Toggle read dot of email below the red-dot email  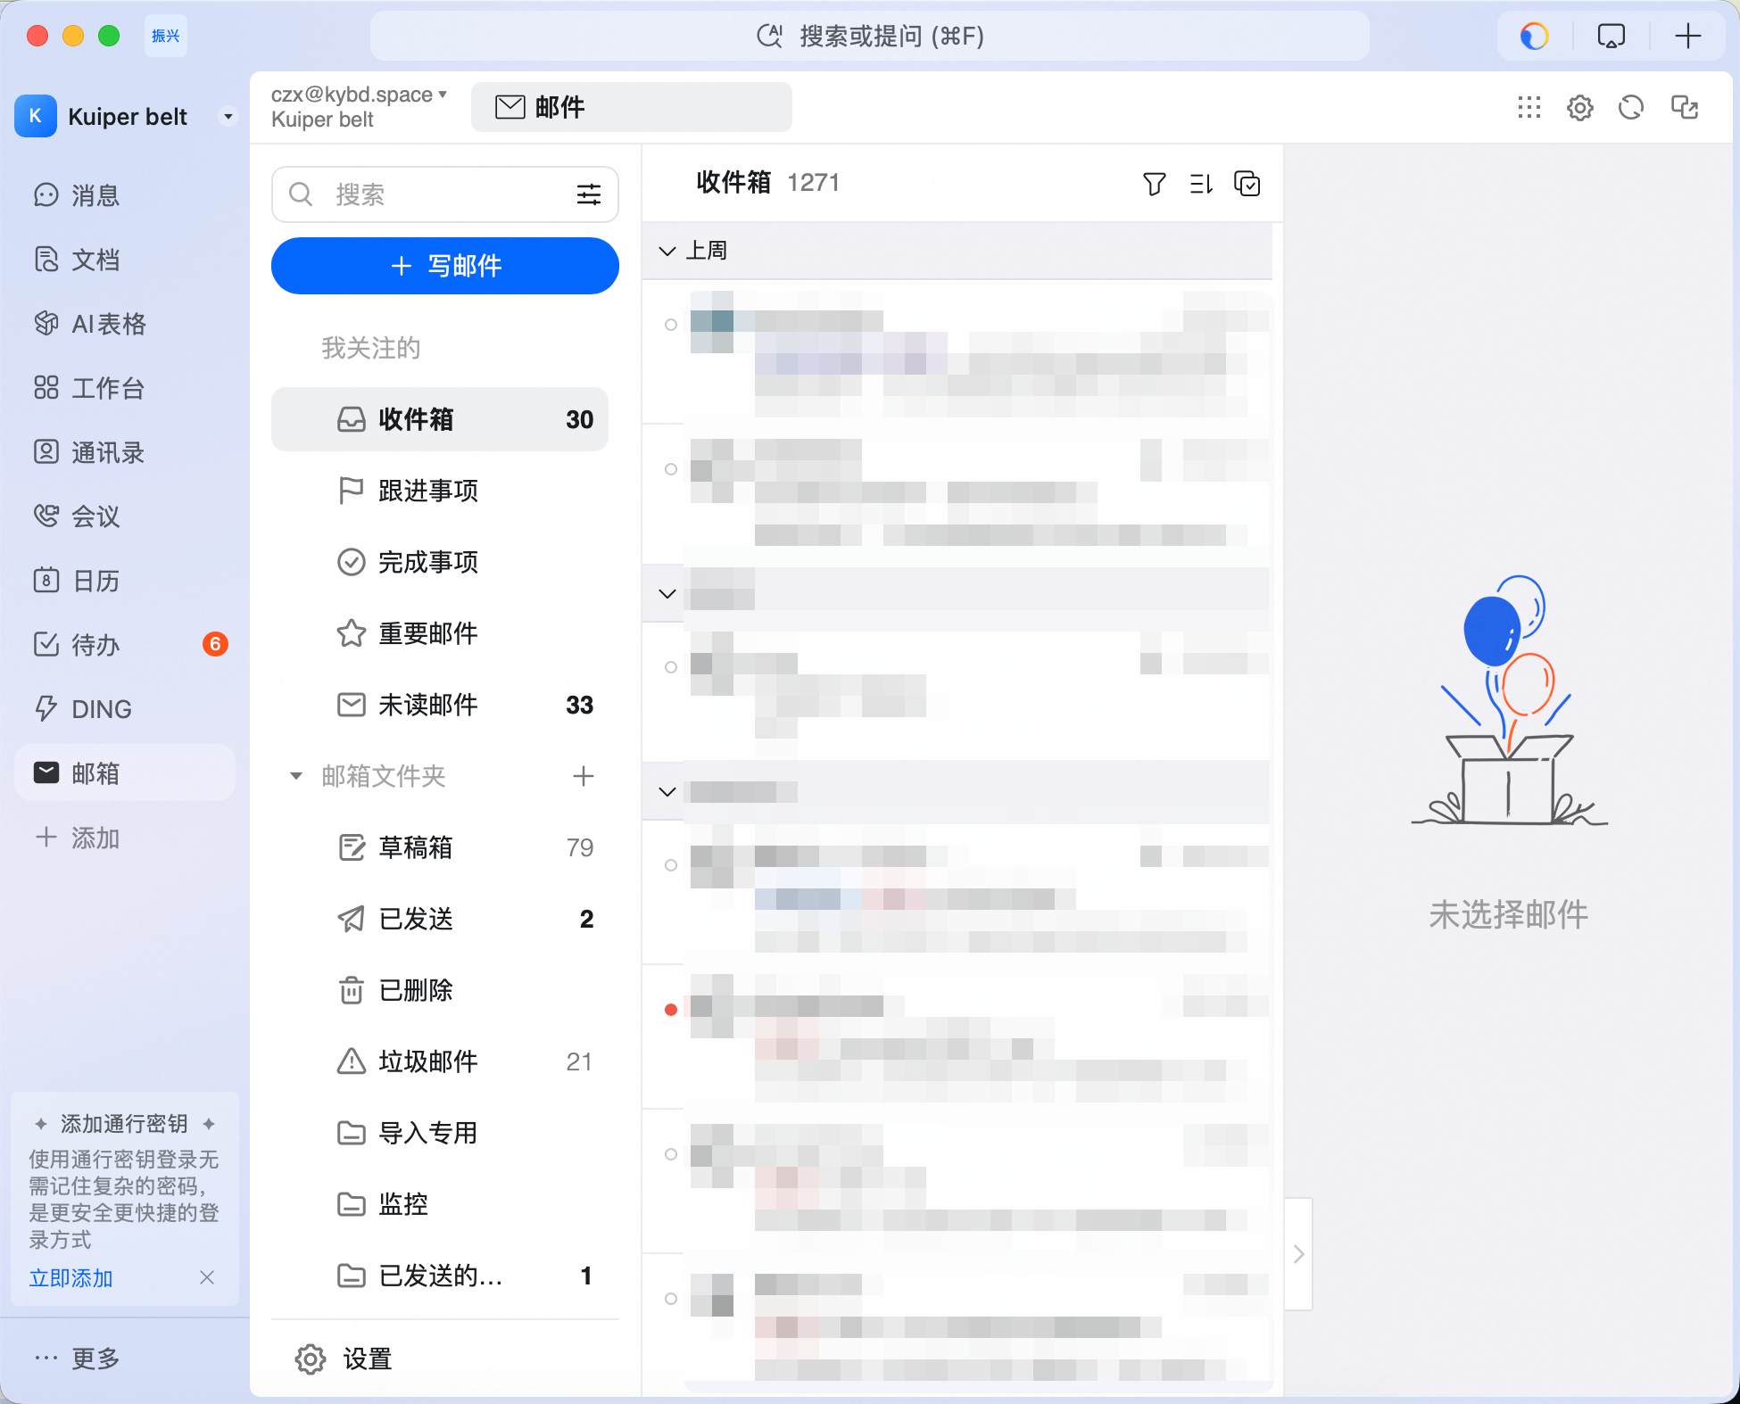[671, 1154]
